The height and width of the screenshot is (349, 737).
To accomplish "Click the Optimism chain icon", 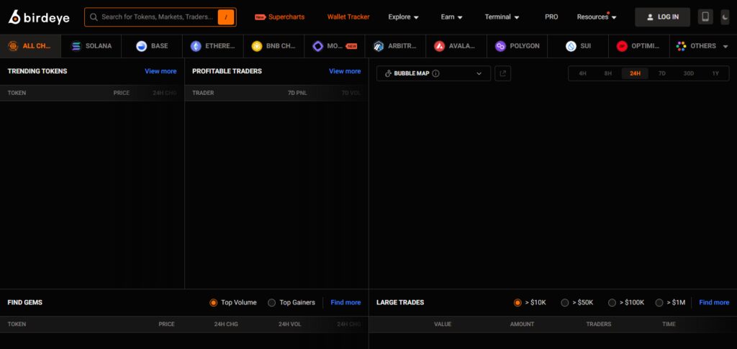I will point(622,46).
